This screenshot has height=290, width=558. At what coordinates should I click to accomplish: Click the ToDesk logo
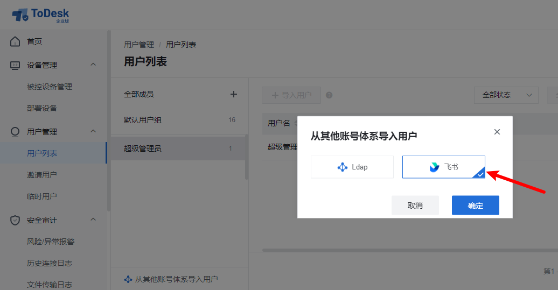coord(40,15)
